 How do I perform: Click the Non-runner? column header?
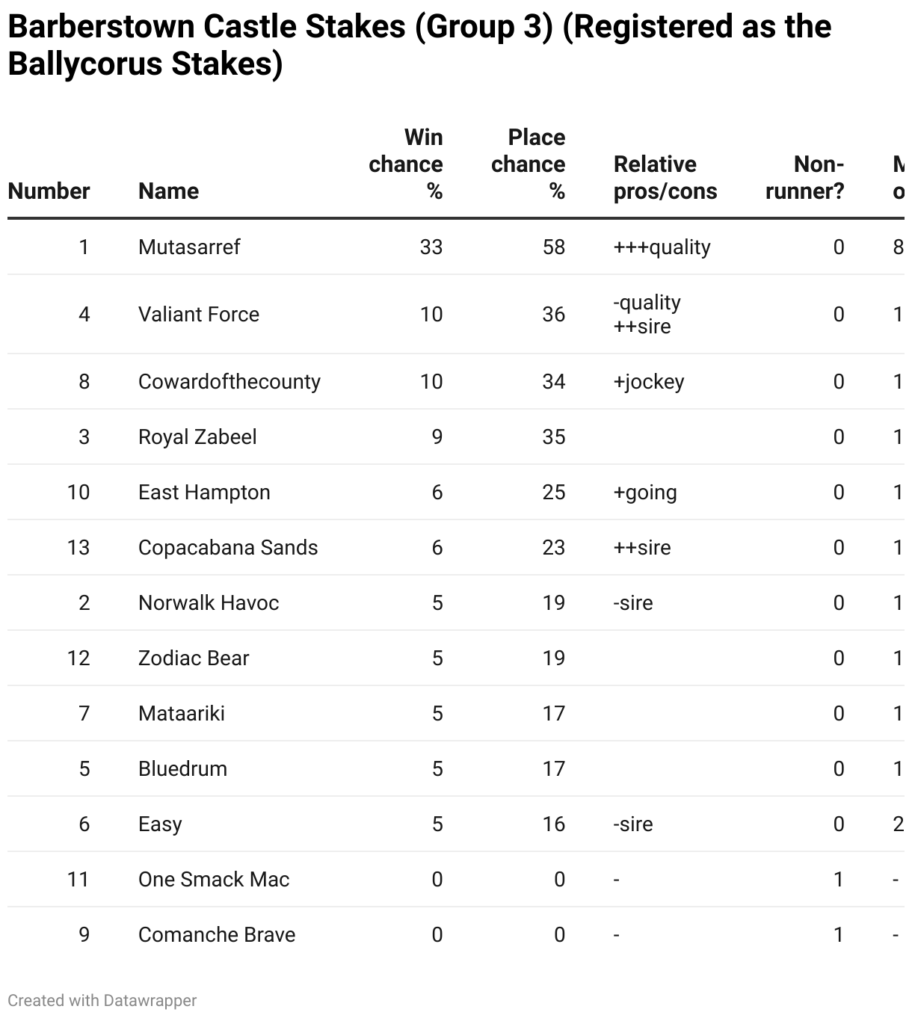pyautogui.click(x=805, y=178)
